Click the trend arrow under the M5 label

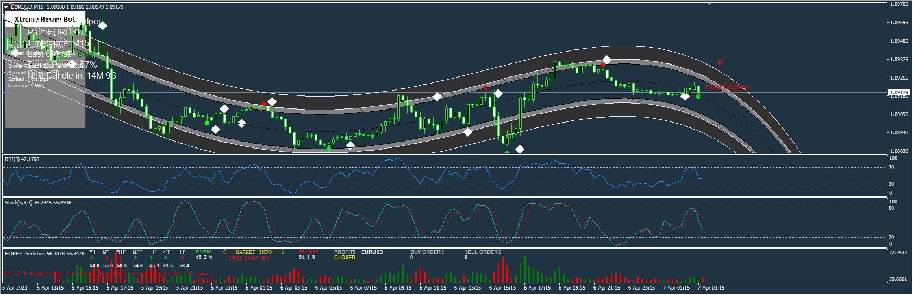106,258
